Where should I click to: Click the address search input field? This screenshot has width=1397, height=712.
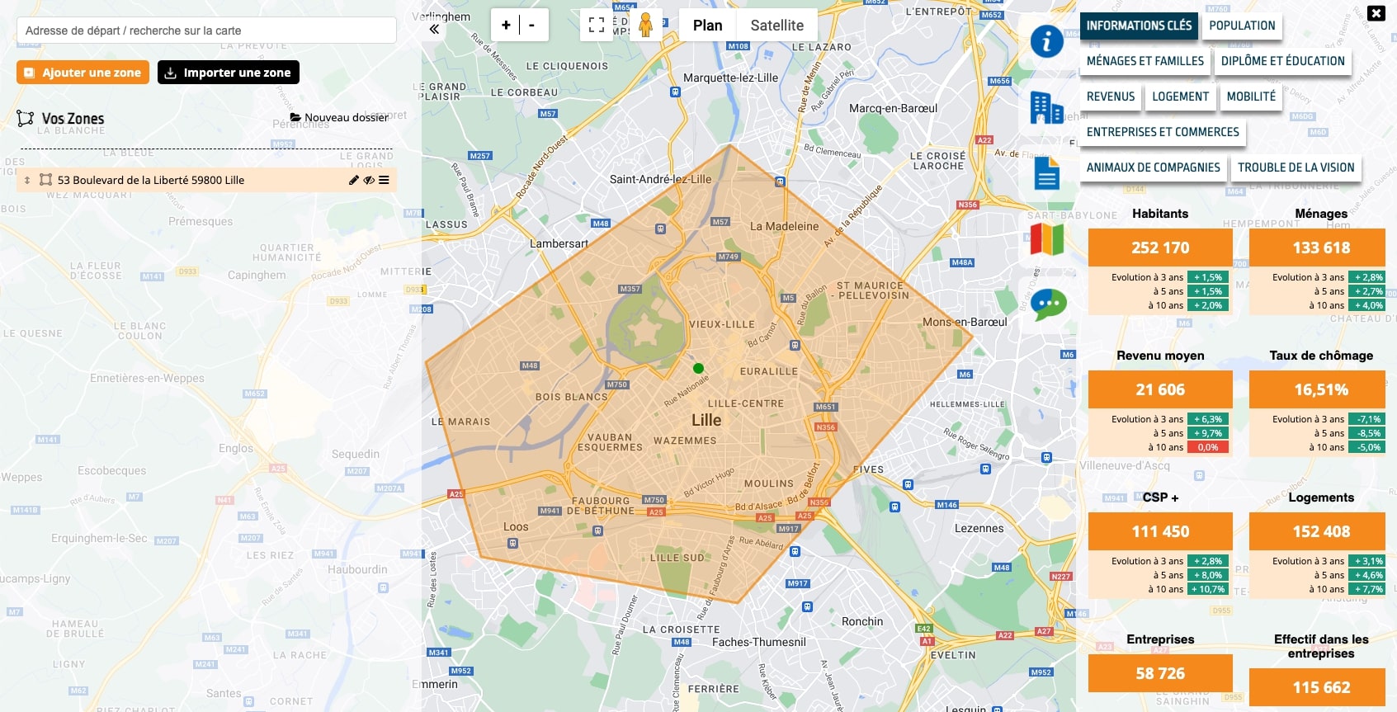point(206,31)
